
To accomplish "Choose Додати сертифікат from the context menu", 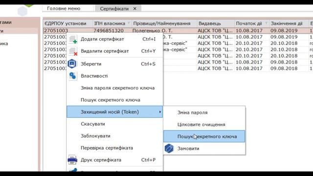I will (114, 39).
